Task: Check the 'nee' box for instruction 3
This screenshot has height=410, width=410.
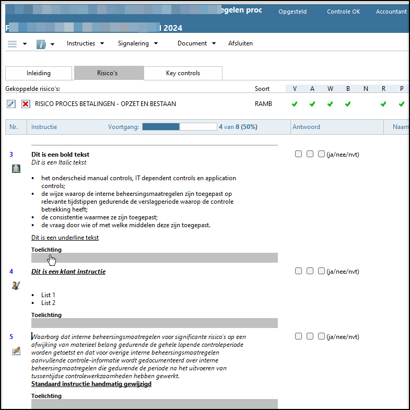Action: point(310,154)
